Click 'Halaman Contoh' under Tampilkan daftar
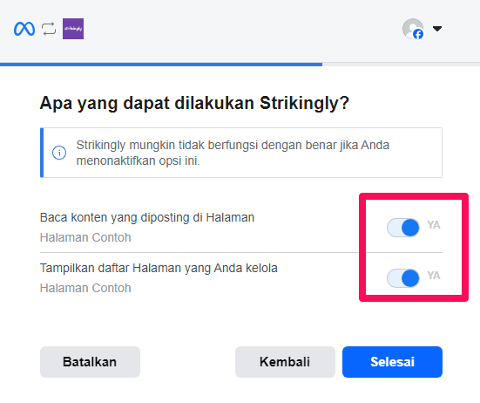The width and height of the screenshot is (480, 403). pos(85,288)
